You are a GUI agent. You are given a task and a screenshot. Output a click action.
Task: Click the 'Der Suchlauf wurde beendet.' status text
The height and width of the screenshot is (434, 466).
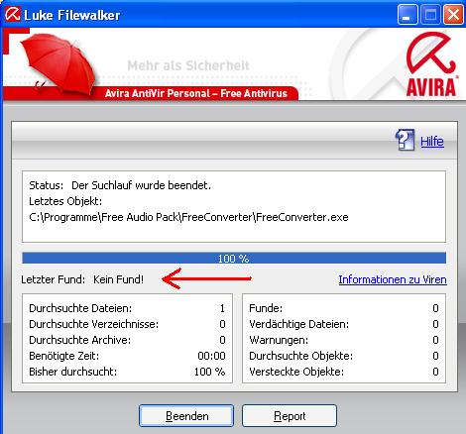141,185
